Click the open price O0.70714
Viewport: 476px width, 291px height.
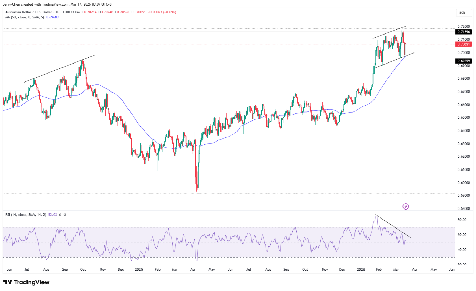pyautogui.click(x=90, y=12)
